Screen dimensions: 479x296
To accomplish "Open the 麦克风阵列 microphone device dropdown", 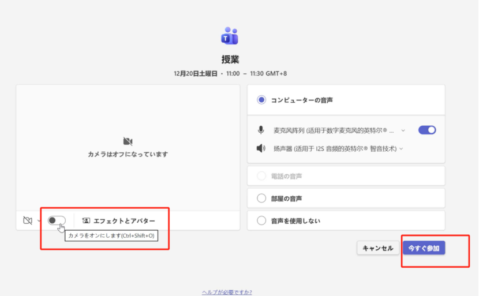I will click(403, 130).
